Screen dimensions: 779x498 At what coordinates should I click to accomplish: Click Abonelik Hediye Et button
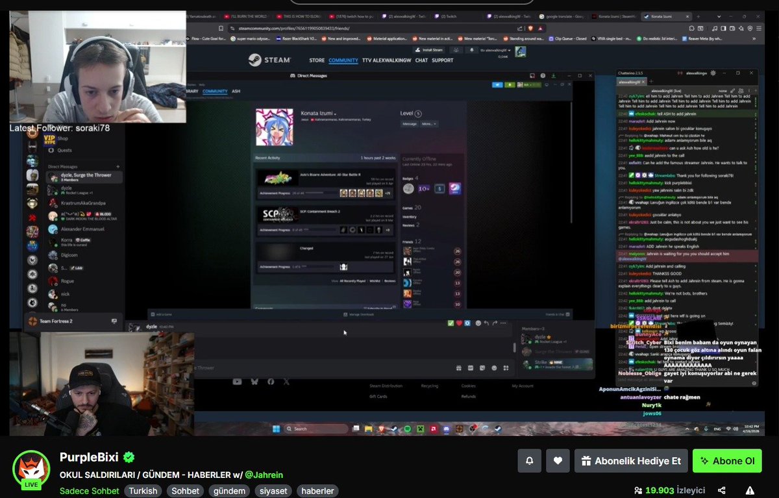(631, 461)
